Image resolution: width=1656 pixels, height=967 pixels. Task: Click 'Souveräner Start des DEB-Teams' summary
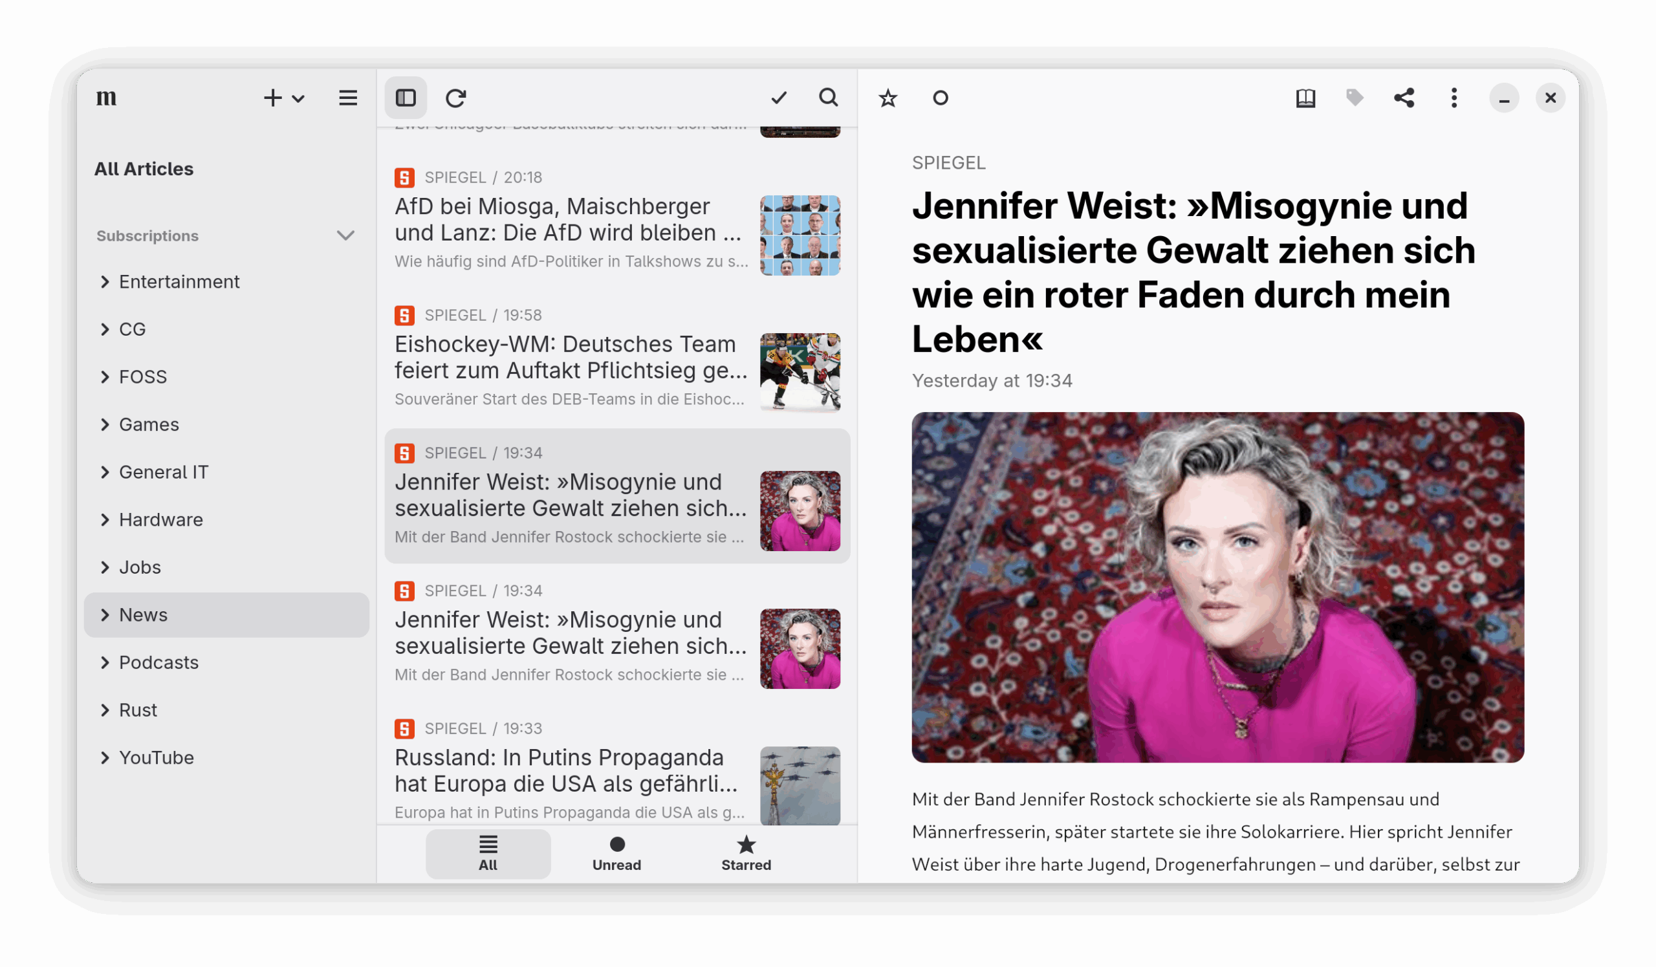tap(569, 400)
